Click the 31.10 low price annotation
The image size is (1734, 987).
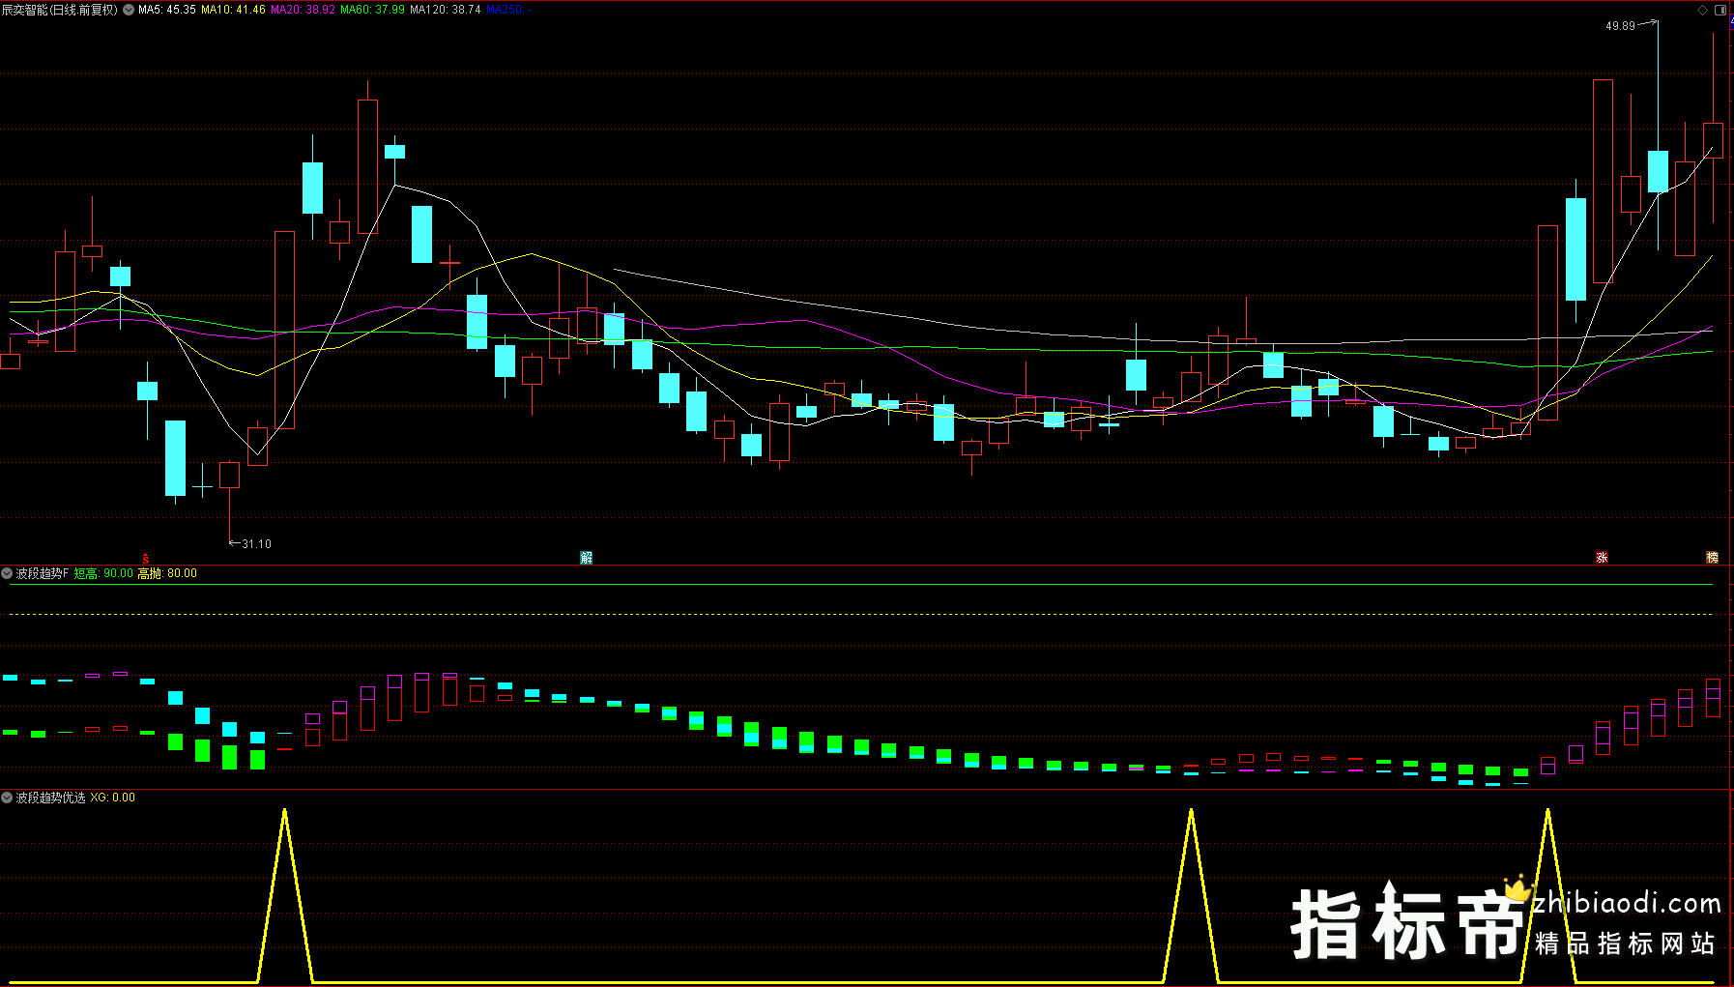pos(256,544)
